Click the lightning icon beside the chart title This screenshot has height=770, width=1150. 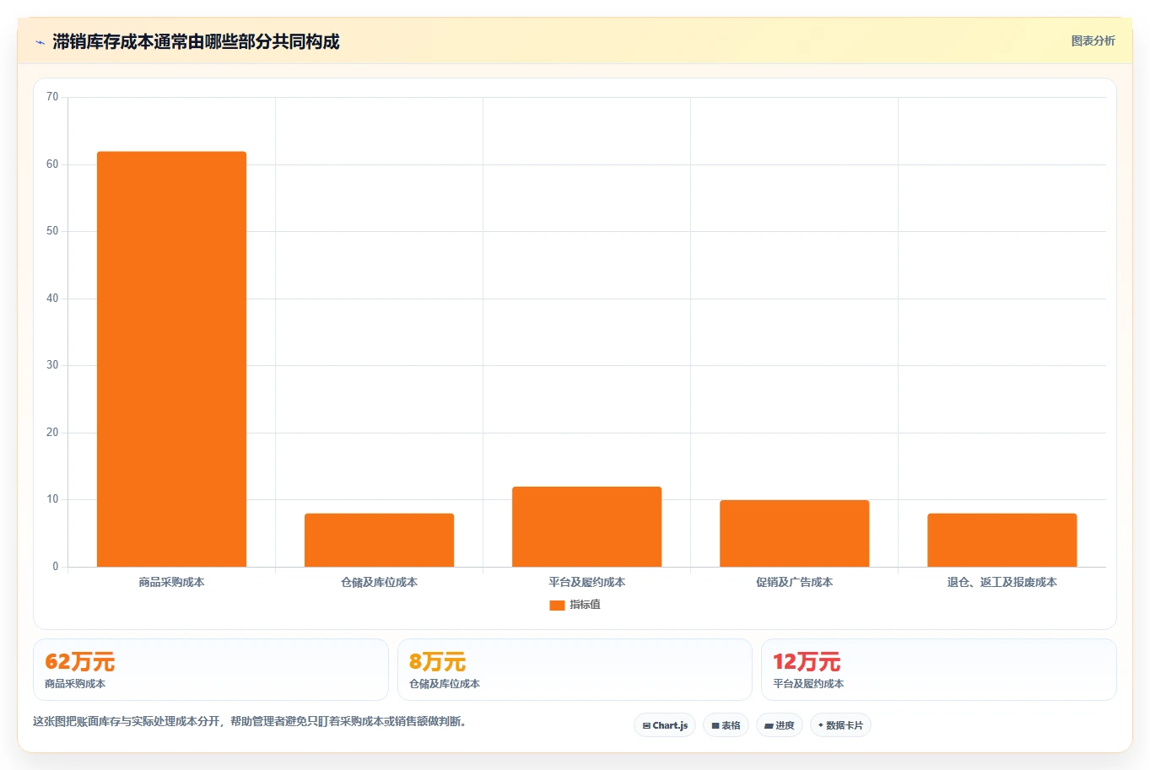point(40,42)
